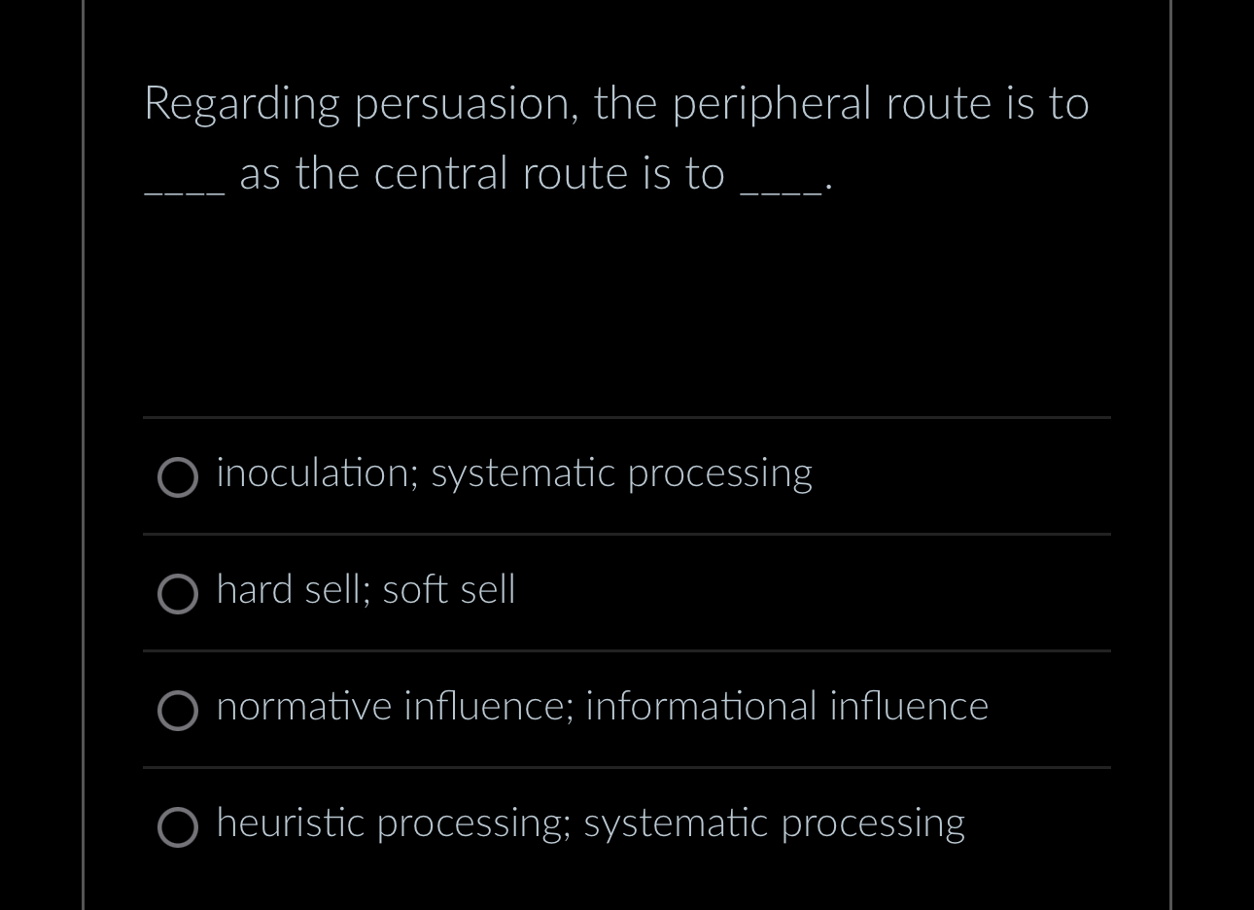This screenshot has height=910, width=1254.
Task: Select the 'normative influence; informational influence' radio button
Action: (178, 711)
